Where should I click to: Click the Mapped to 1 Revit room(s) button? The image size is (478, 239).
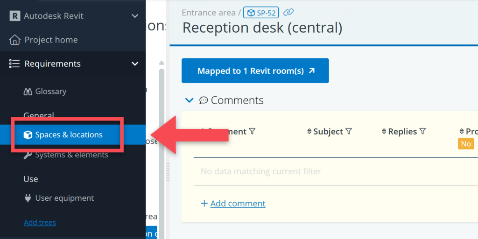255,71
